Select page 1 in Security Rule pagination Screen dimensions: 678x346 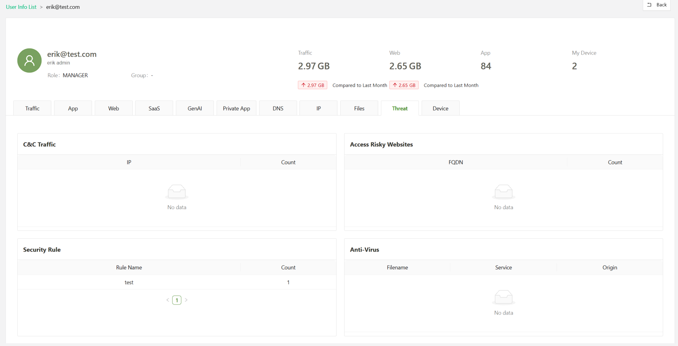pos(177,300)
